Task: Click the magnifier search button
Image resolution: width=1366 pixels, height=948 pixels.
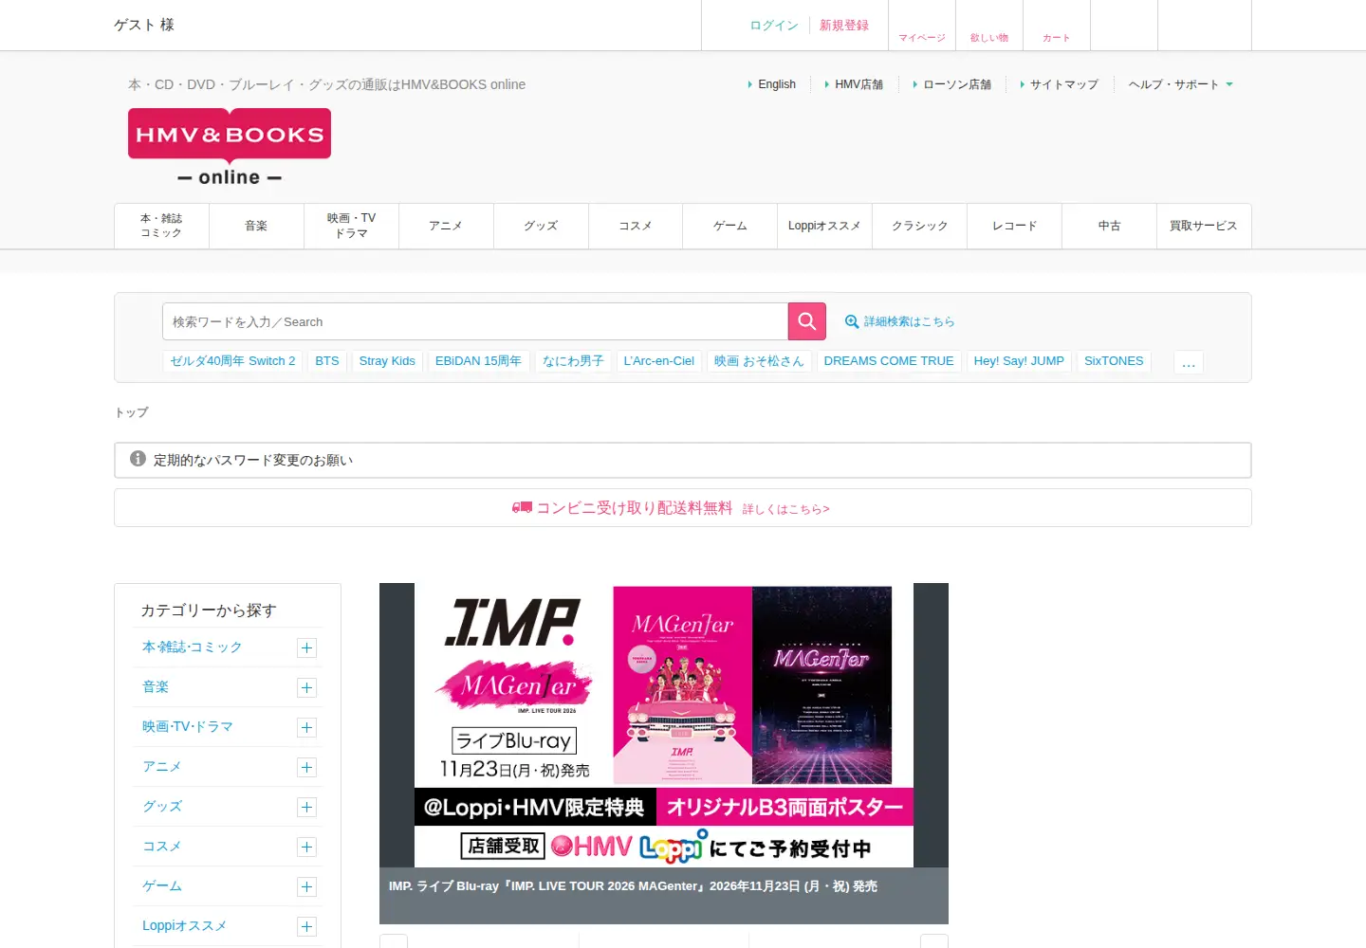Action: [x=806, y=321]
